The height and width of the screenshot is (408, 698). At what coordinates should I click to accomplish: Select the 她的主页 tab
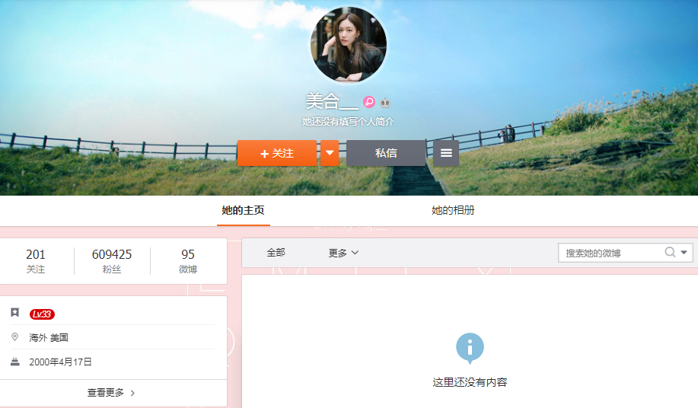(243, 210)
